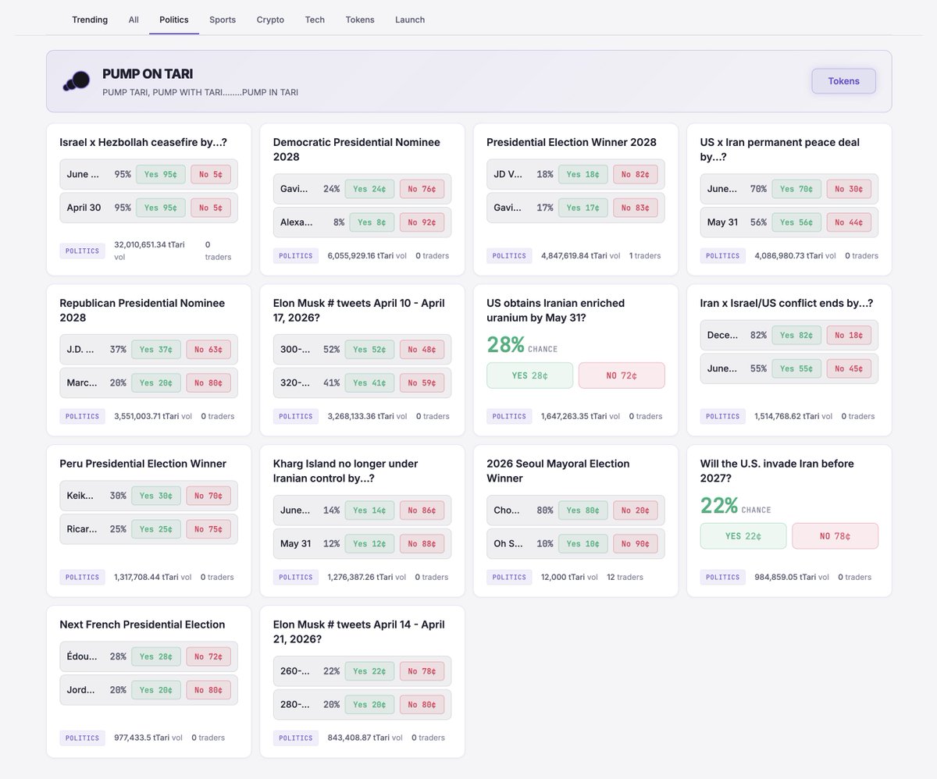
Task: Buy No 72¢ in French election card
Action: [208, 657]
